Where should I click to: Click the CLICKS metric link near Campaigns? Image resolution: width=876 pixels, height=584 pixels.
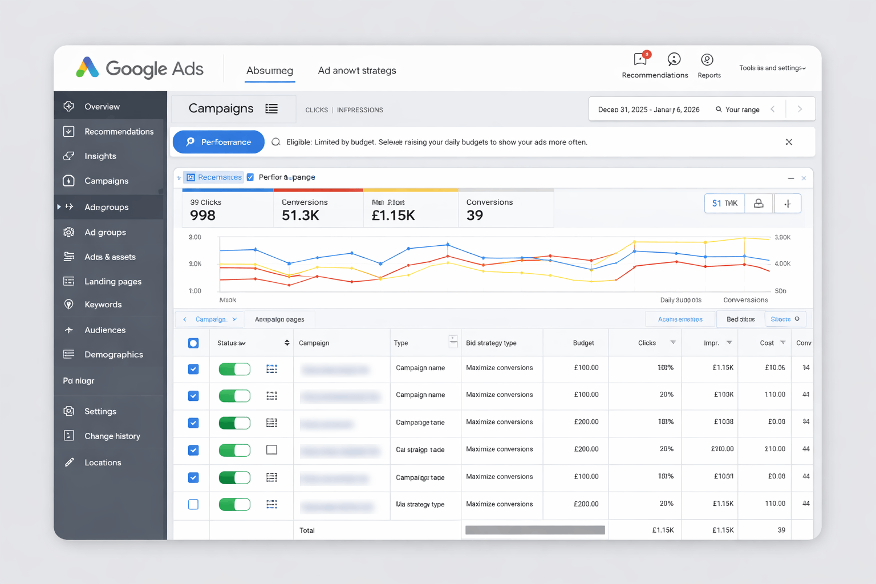[x=317, y=109]
